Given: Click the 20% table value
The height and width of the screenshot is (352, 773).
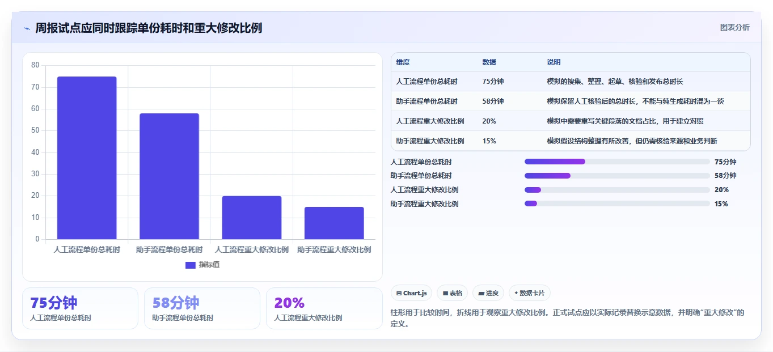Looking at the screenshot, I should pos(489,121).
